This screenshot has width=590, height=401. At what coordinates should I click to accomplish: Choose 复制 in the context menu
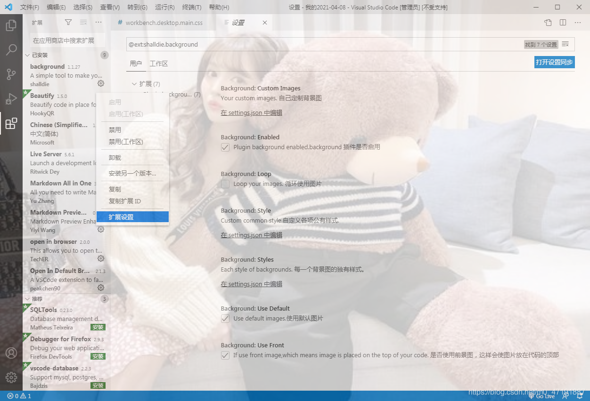tap(132, 189)
